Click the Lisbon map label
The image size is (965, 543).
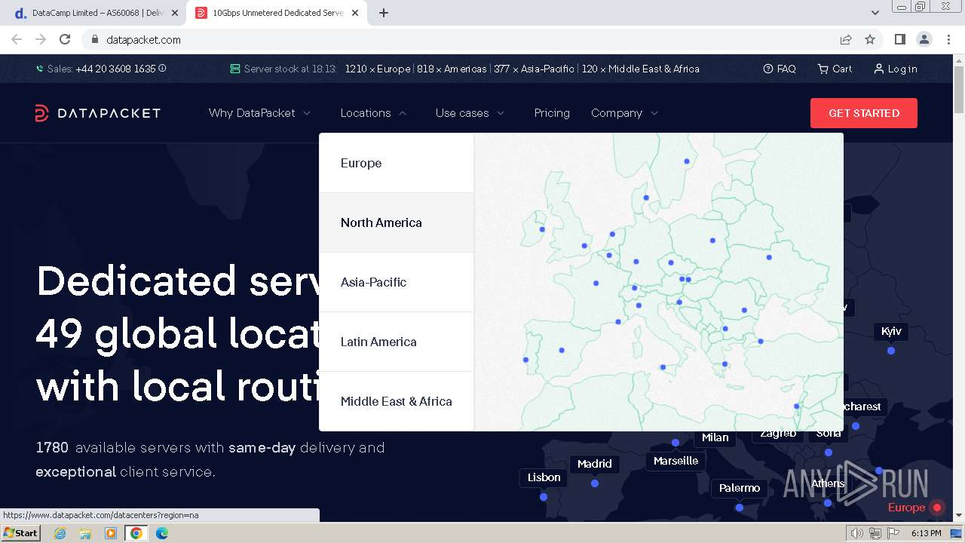[544, 477]
